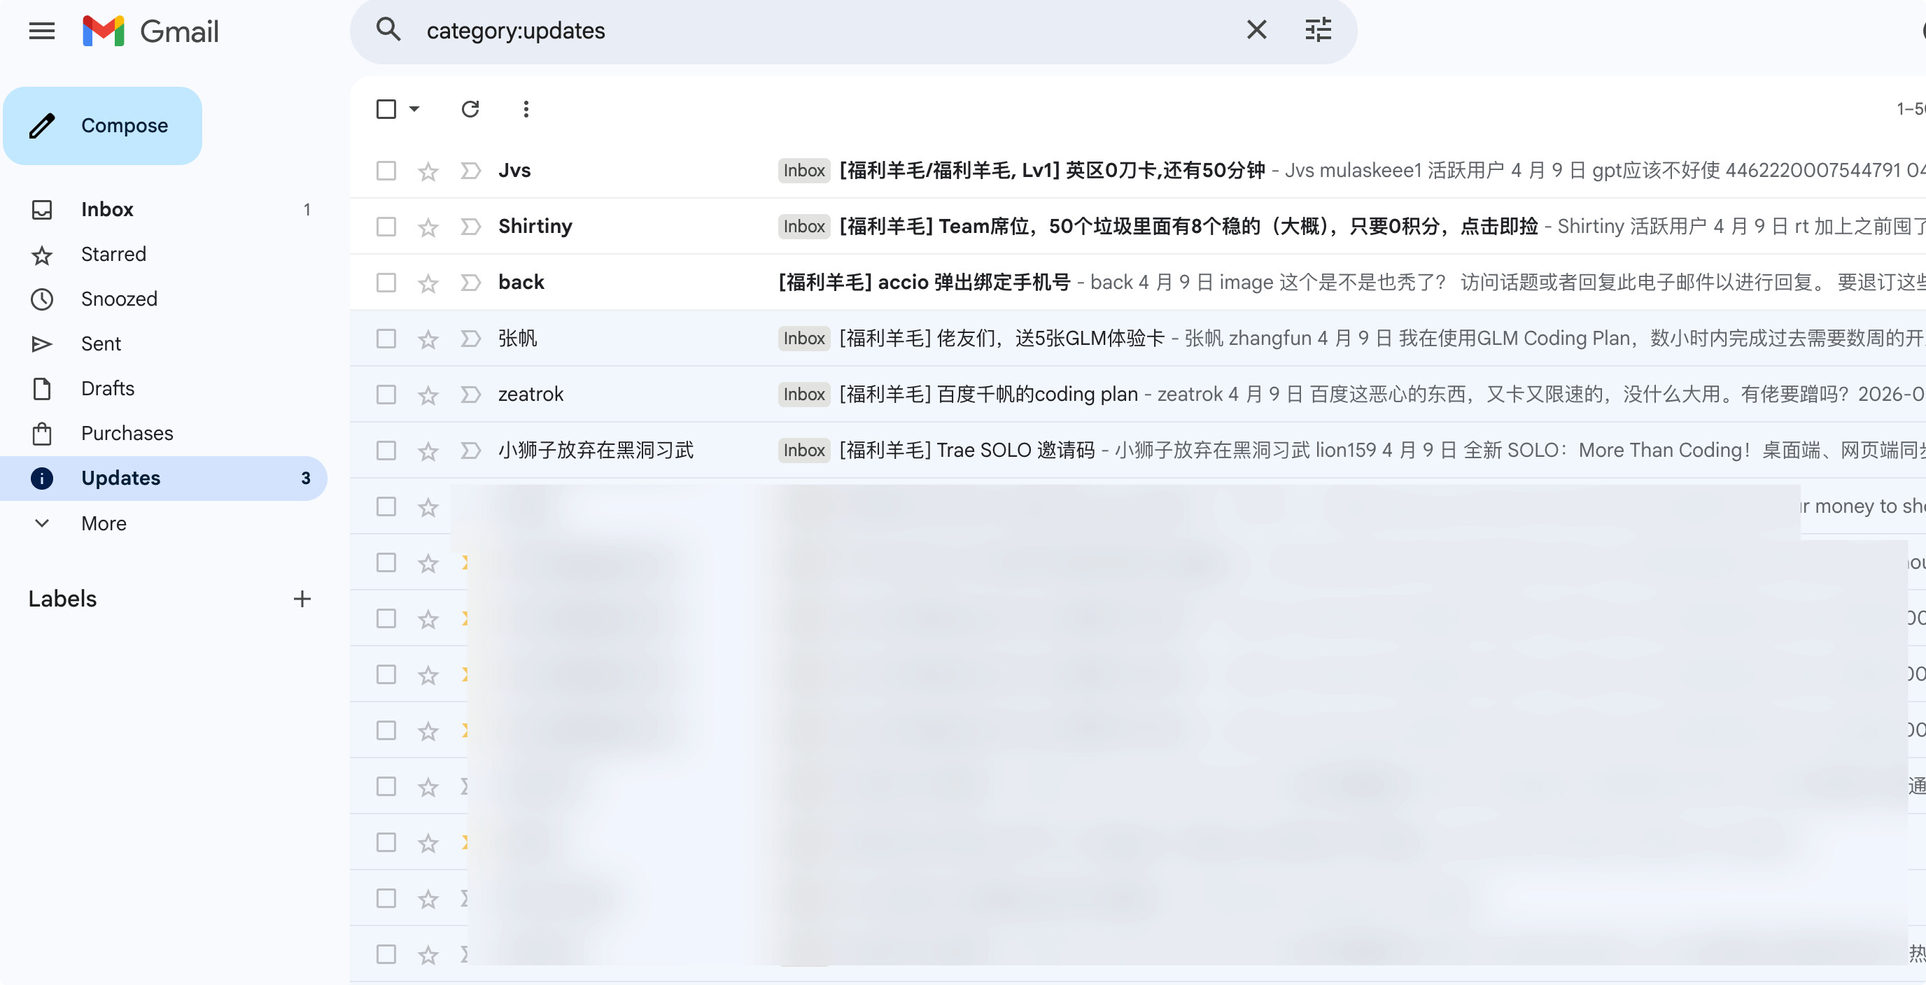Select the Jvs email checkbox
The image size is (1926, 985).
click(x=386, y=171)
